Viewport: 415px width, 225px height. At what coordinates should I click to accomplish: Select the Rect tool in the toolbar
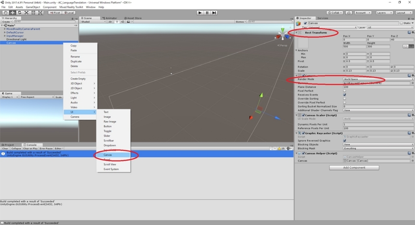coord(33,13)
